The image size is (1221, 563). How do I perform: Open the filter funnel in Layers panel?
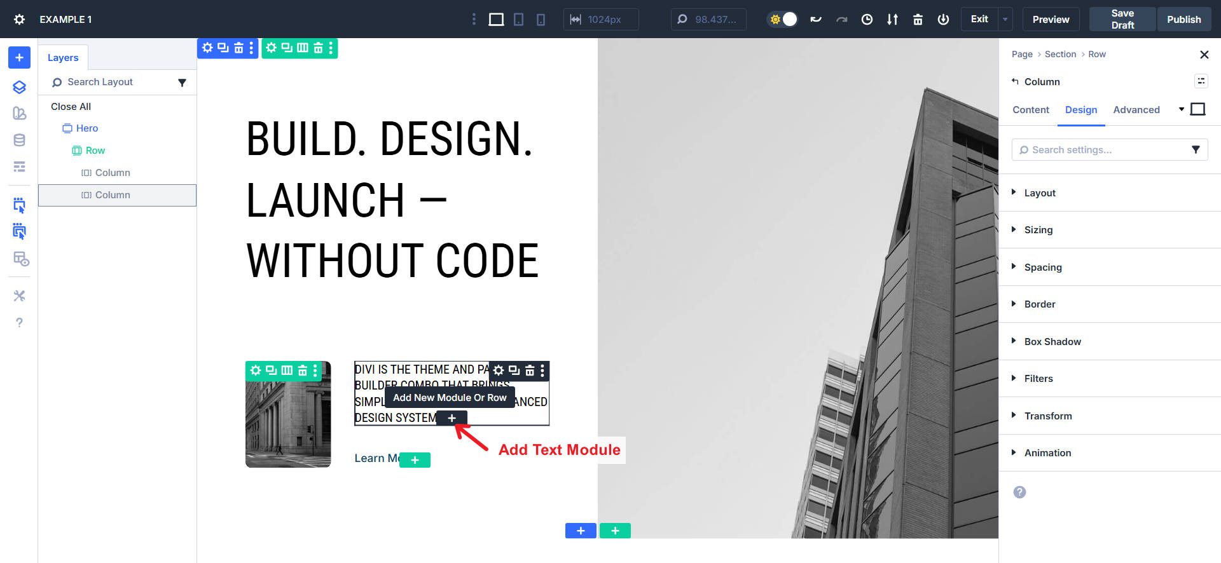point(182,83)
